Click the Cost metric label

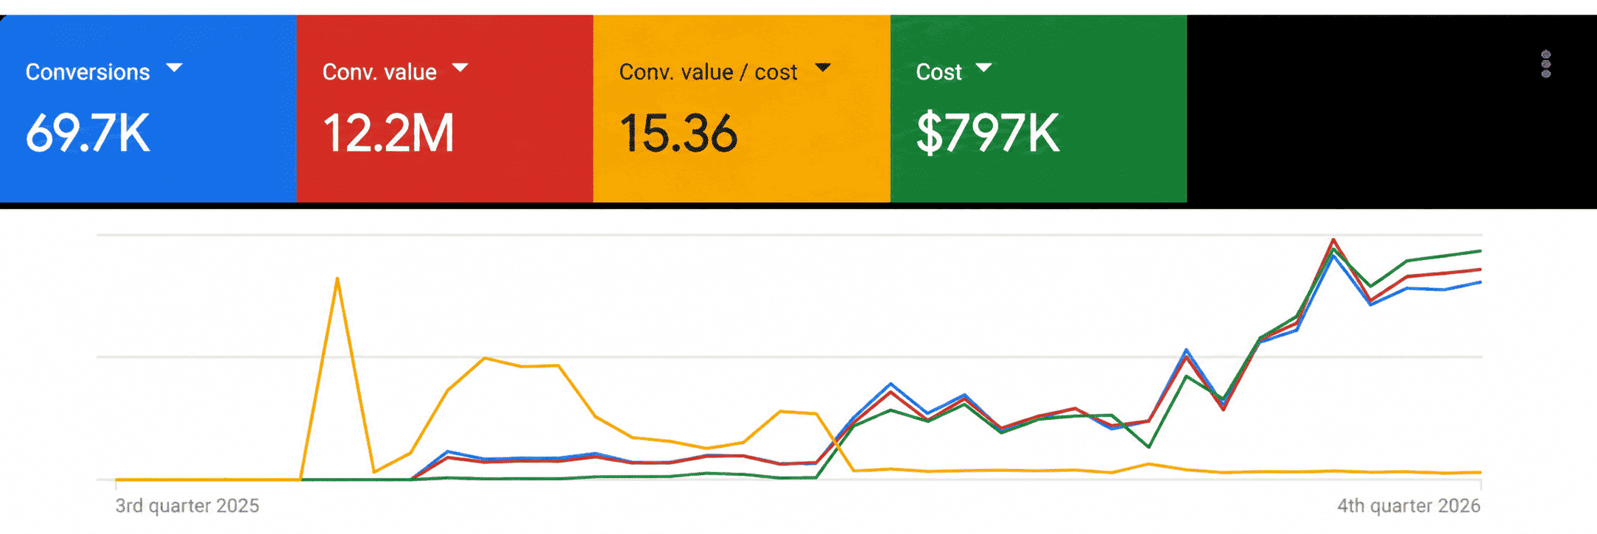tap(938, 72)
